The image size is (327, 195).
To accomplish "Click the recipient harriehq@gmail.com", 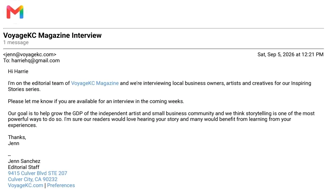I will click(x=35, y=61).
